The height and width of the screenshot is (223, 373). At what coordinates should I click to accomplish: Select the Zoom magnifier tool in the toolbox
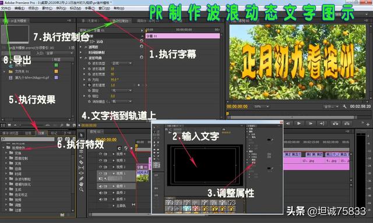[x=82, y=189]
